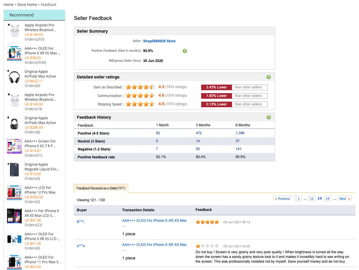359x270 pixels.
Task: Click the Detailed seller ratings help icon
Action: click(x=268, y=77)
